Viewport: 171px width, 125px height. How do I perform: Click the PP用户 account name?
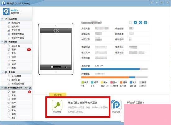(14, 11)
